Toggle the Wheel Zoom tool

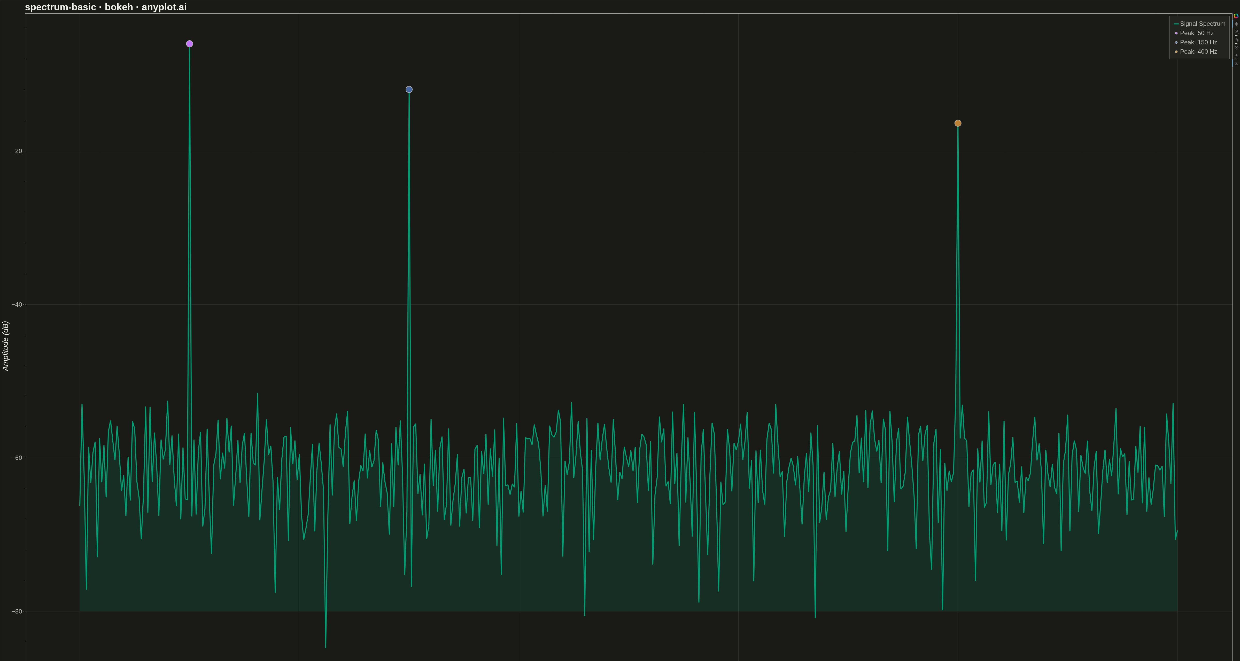click(x=1236, y=40)
